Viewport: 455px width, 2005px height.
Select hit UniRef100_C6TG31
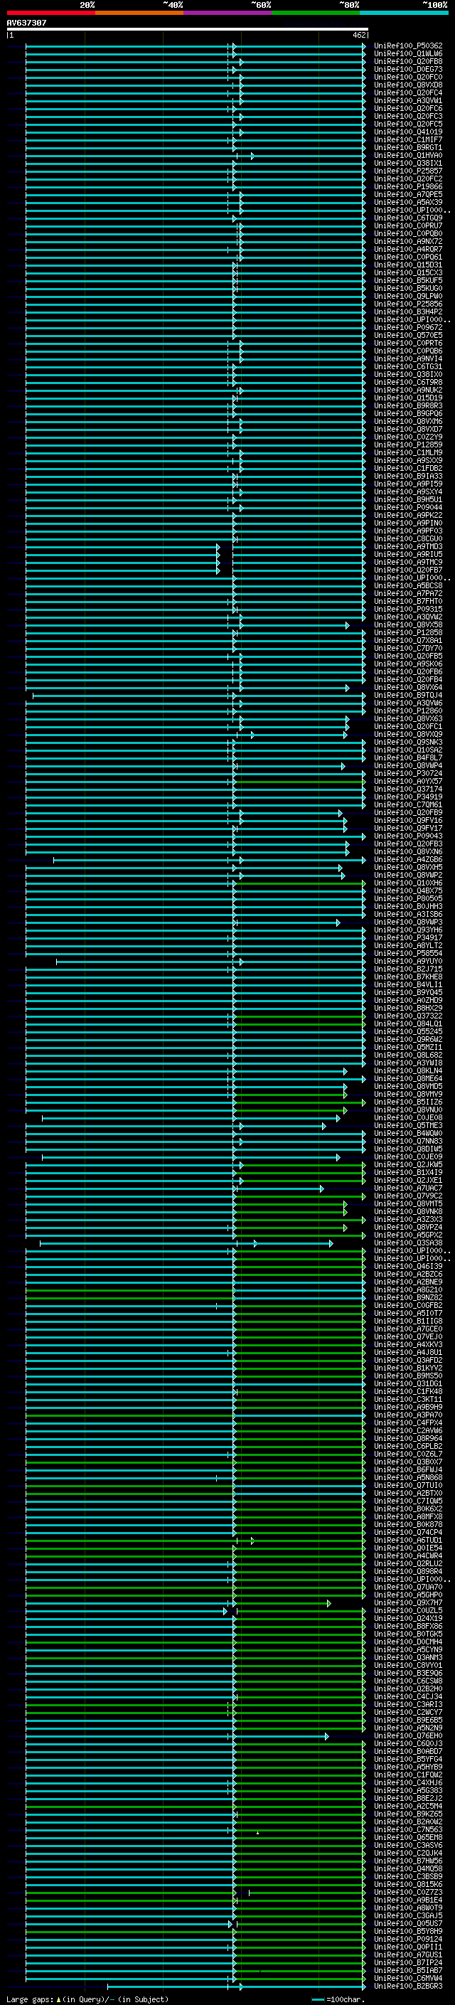pyautogui.click(x=408, y=366)
